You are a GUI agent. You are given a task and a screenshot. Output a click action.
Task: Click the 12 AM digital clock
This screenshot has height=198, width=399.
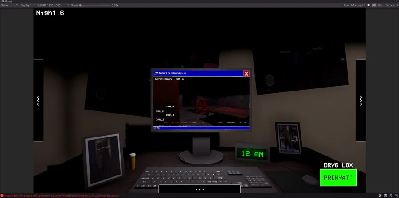click(252, 154)
